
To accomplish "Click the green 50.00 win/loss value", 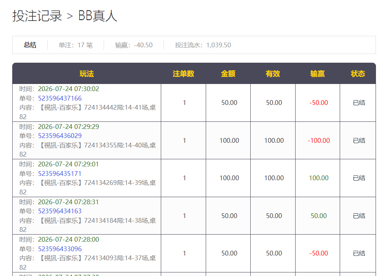I will tap(319, 216).
